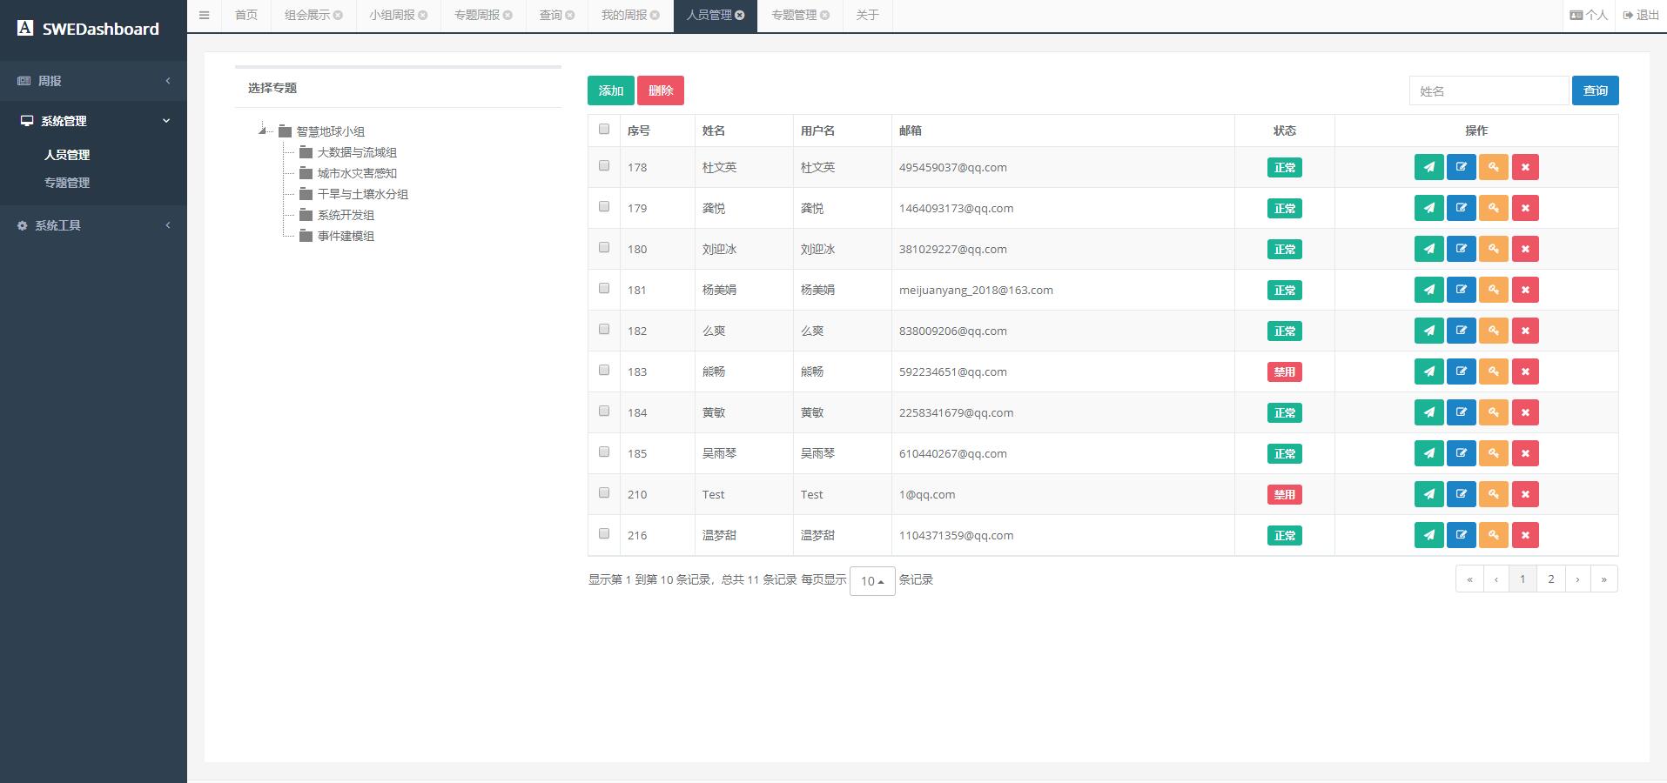Click the key icon in 温梦甜's row
1667x783 pixels.
click(1493, 535)
